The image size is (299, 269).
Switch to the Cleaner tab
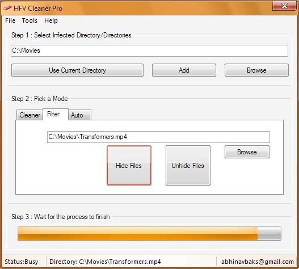pyautogui.click(x=30, y=115)
